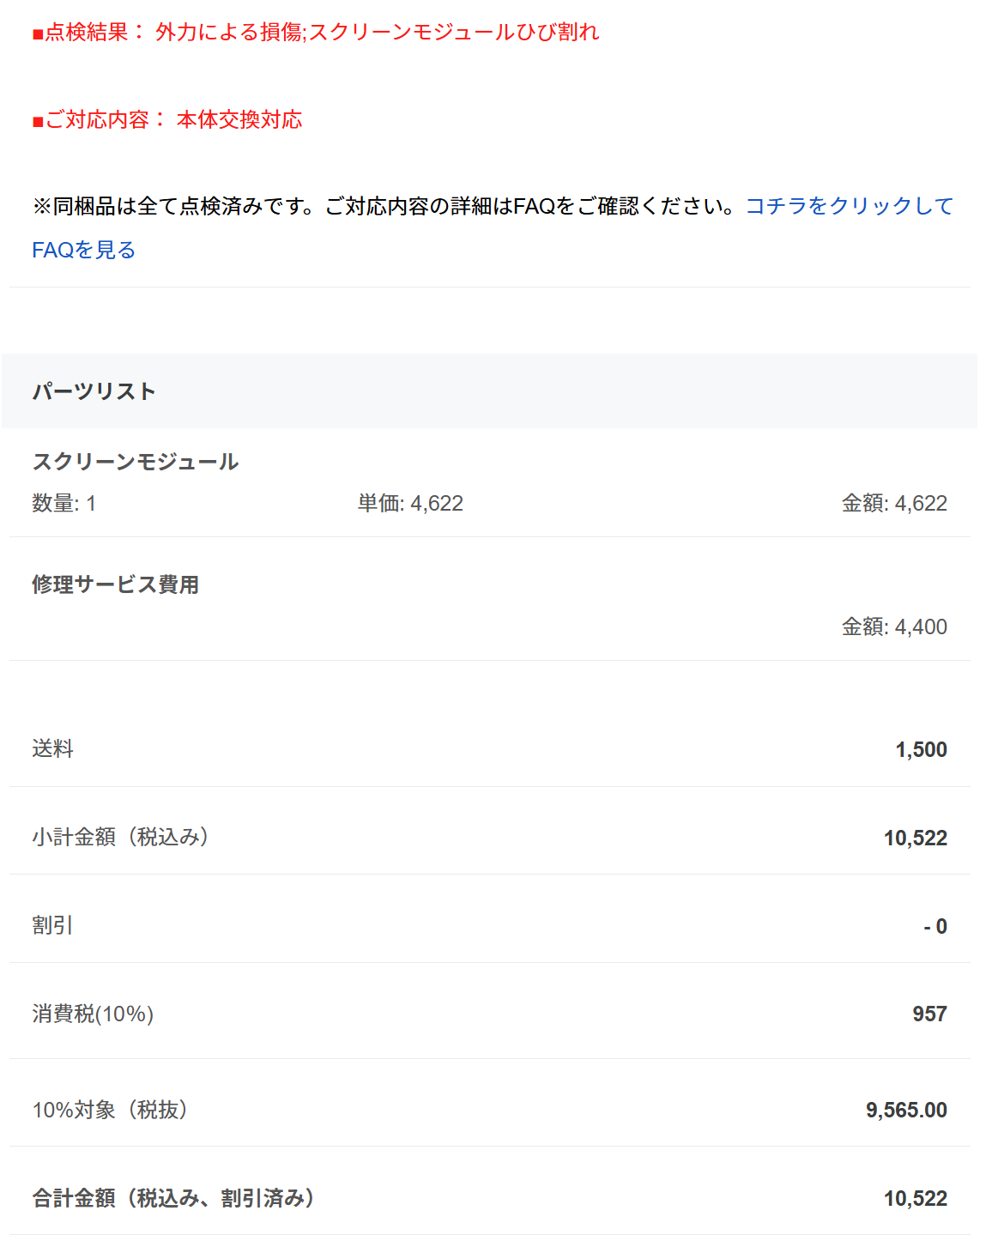Click the スクリーンモジュール part name
The image size is (986, 1253).
(136, 462)
